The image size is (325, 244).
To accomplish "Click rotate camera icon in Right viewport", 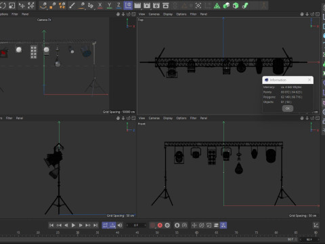I will (129, 118).
